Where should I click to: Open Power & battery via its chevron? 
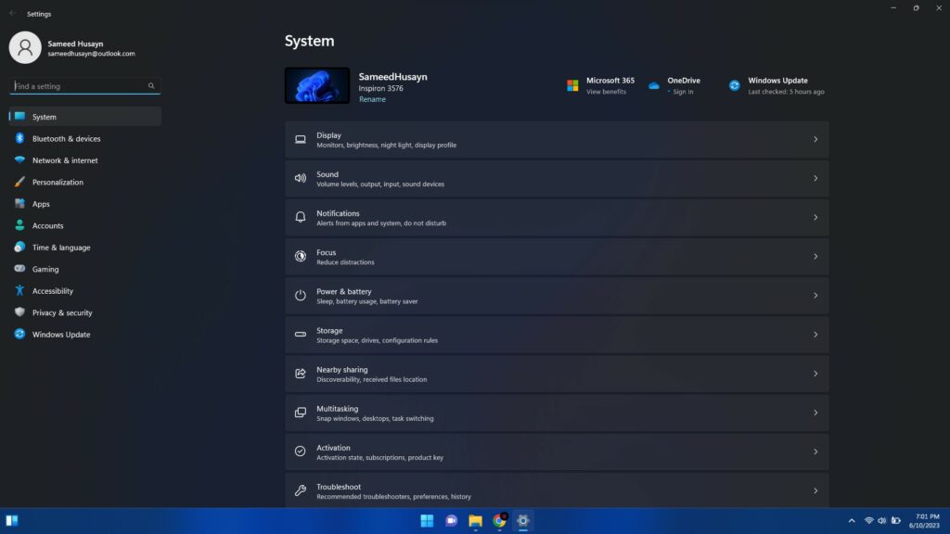point(815,296)
